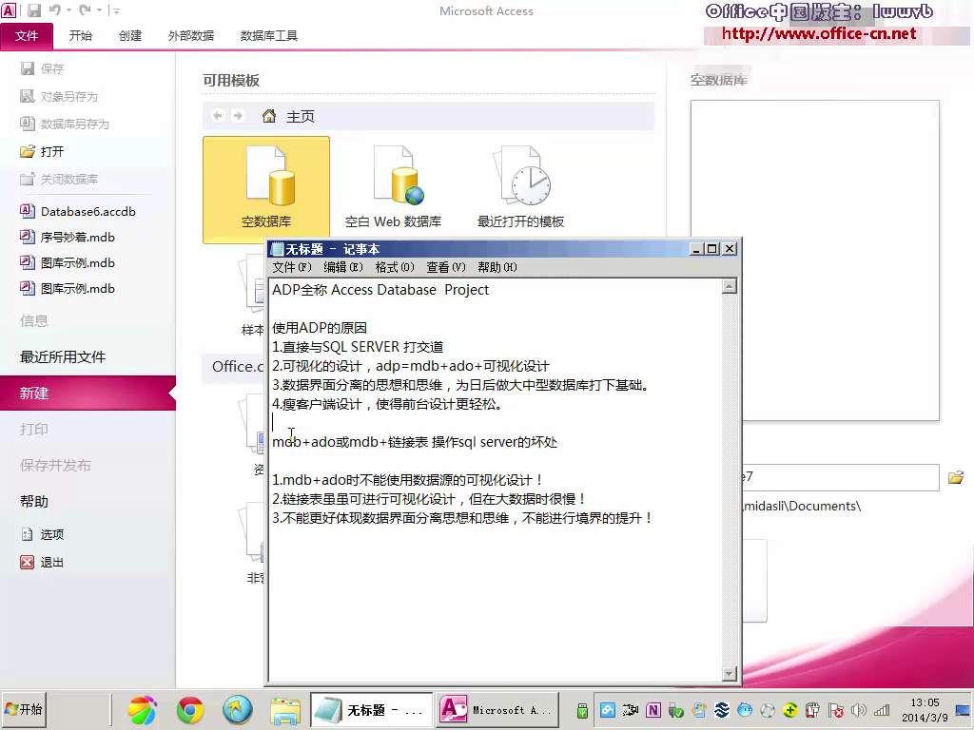
Task: Click 对象另存为 in the backstage menu
Action: point(59,96)
